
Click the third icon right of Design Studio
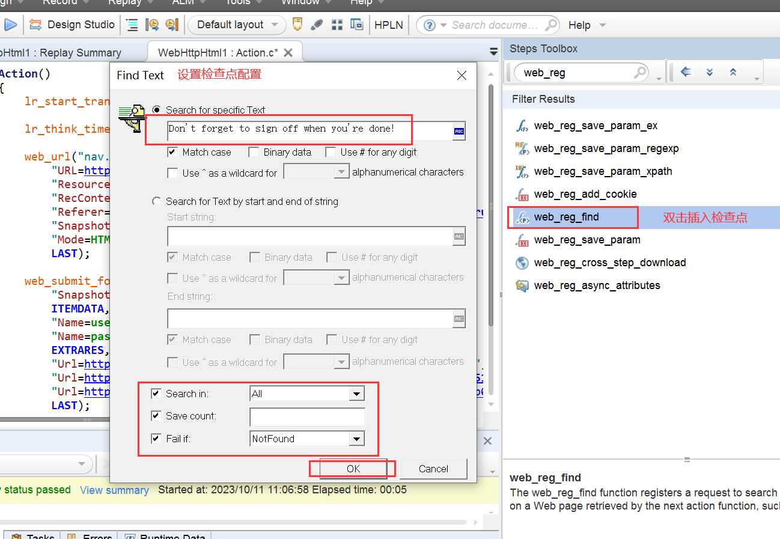(172, 25)
